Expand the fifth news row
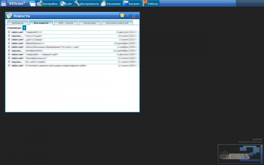The width and height of the screenshot is (264, 165). [x=9, y=47]
